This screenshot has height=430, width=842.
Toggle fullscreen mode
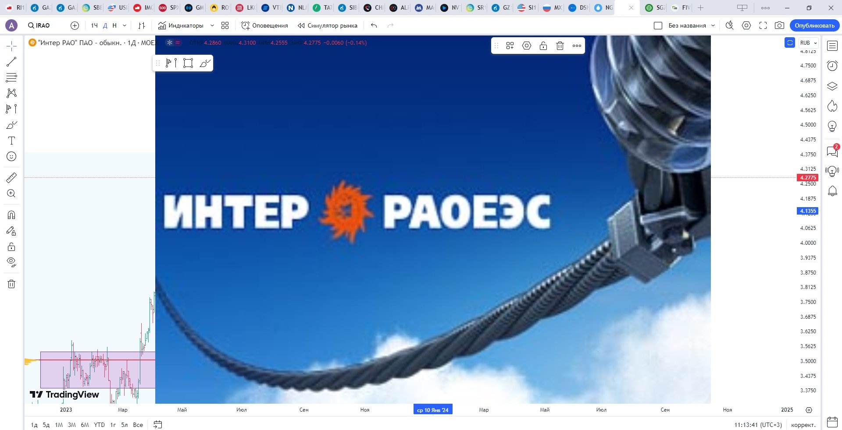point(763,25)
